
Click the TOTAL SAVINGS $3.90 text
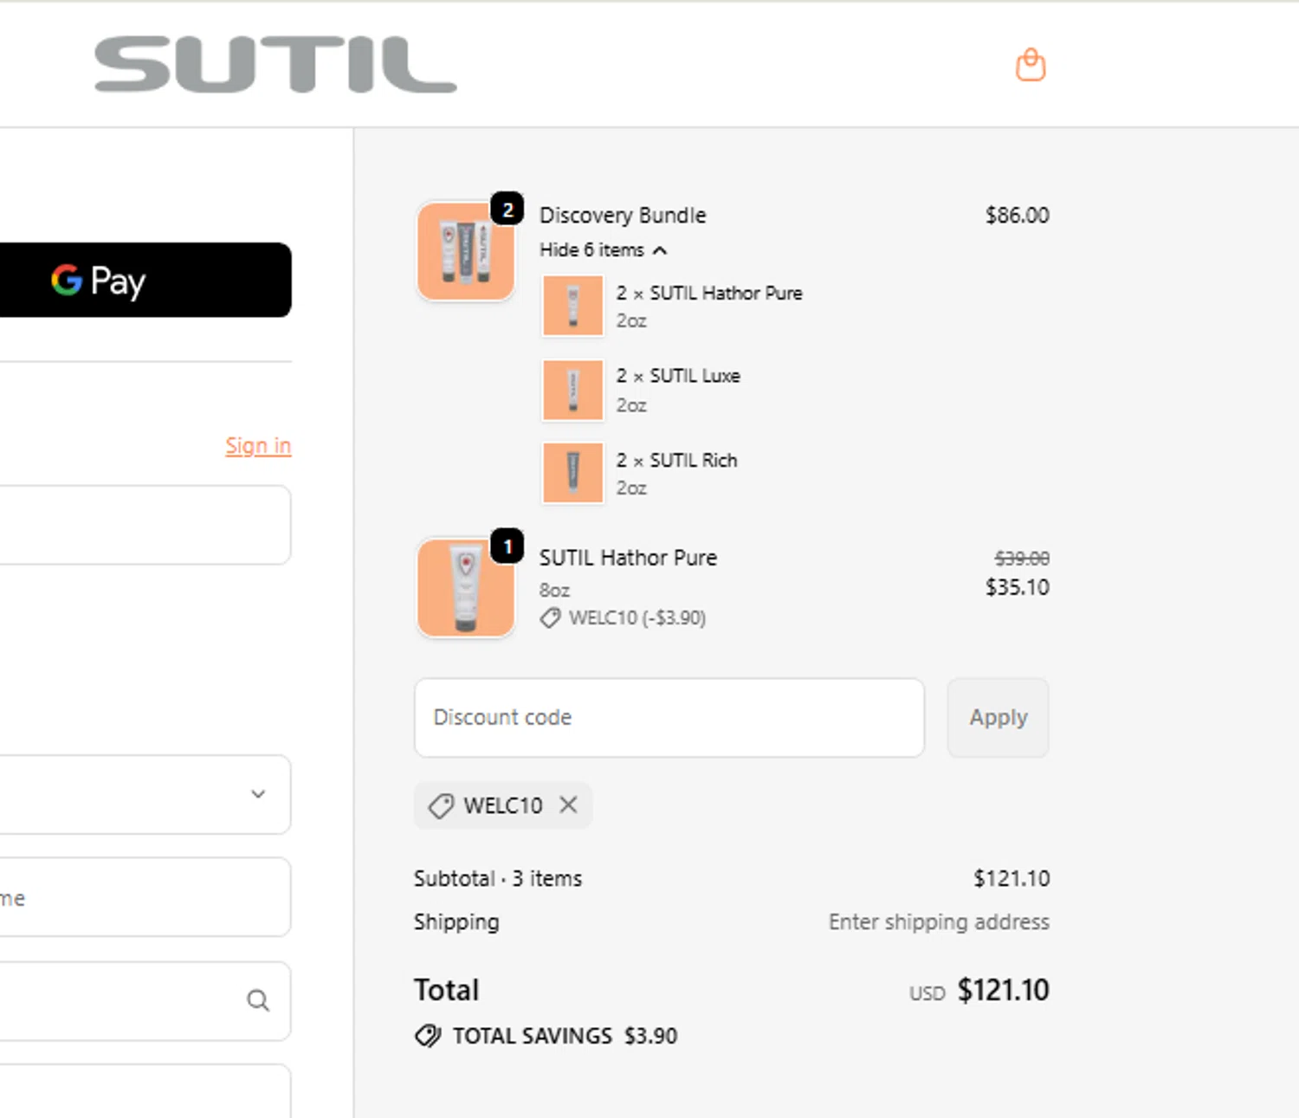(x=565, y=1036)
